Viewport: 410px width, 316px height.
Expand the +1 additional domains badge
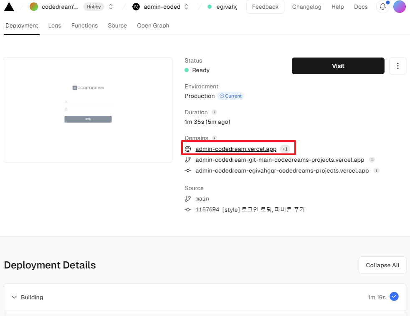coord(285,149)
